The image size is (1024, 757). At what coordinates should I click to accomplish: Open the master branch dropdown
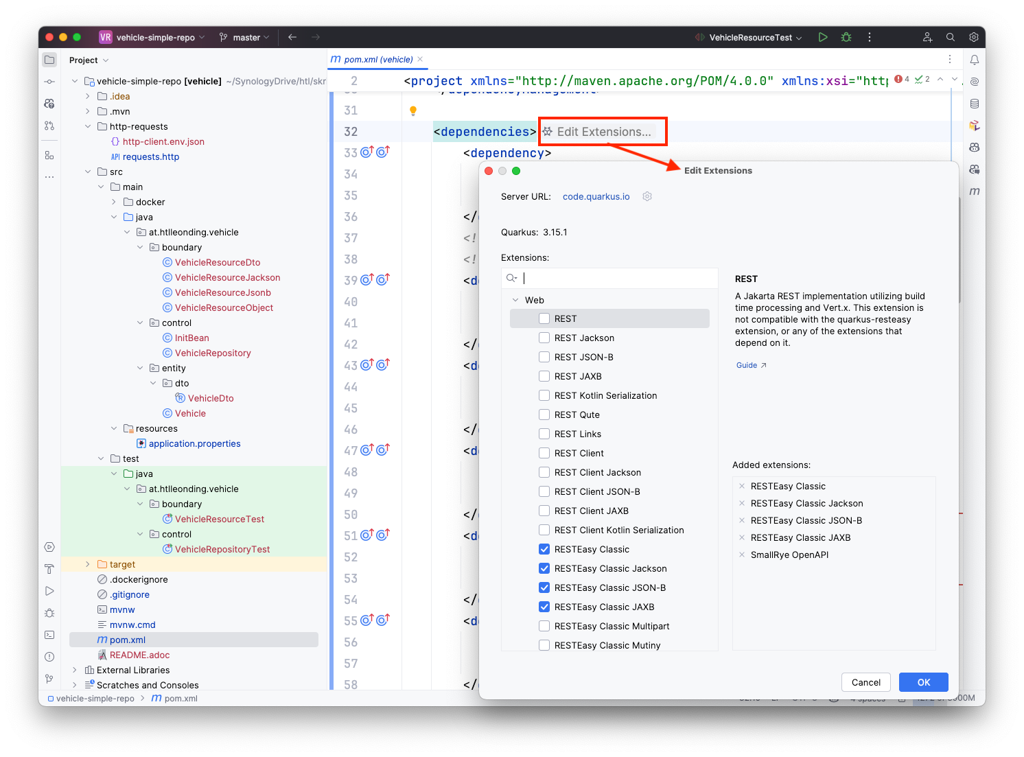pyautogui.click(x=244, y=37)
